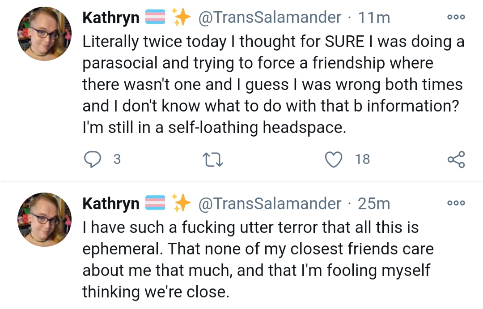The width and height of the screenshot is (483, 309).
Task: Open the tweet about a self-loathing headspace
Action: click(274, 85)
